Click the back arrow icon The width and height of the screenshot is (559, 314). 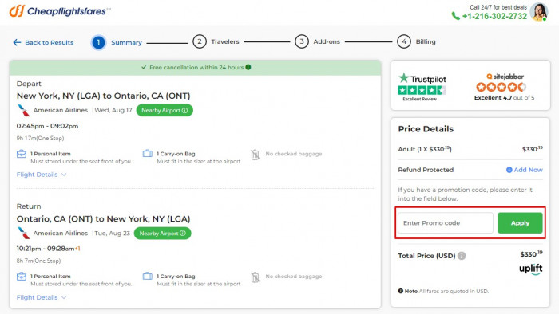point(17,43)
